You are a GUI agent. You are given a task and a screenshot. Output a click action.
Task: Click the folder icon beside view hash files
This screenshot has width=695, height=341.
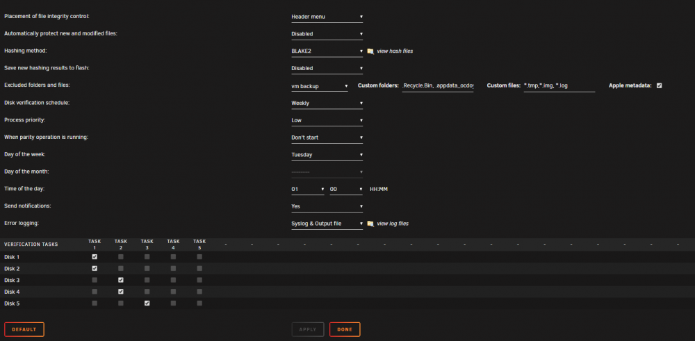coord(370,51)
